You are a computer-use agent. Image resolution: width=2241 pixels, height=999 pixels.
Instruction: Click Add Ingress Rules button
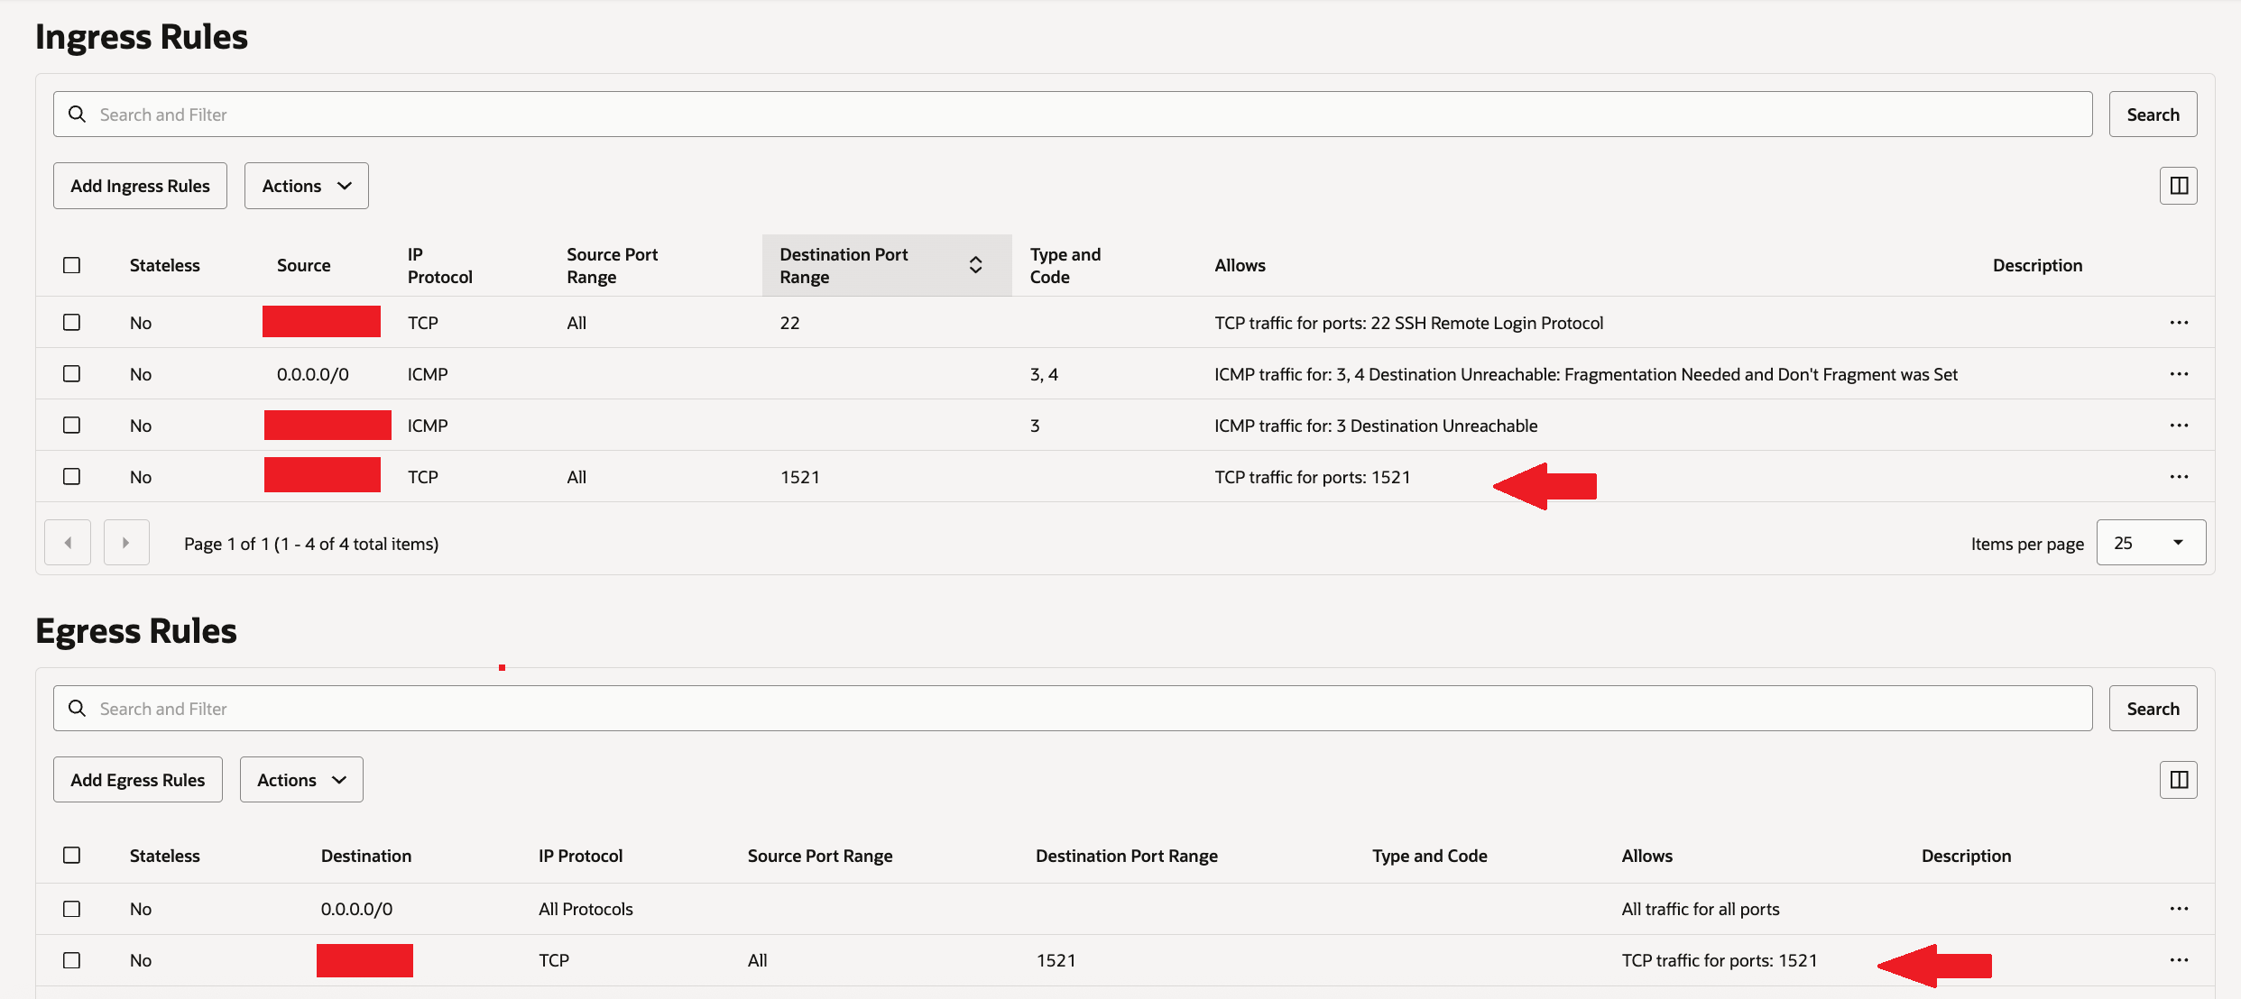[140, 186]
